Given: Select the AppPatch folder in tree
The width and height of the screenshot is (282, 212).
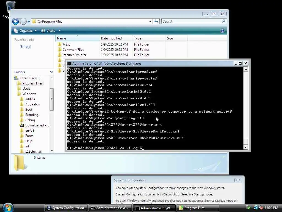Looking at the screenshot, I should click(32, 104).
